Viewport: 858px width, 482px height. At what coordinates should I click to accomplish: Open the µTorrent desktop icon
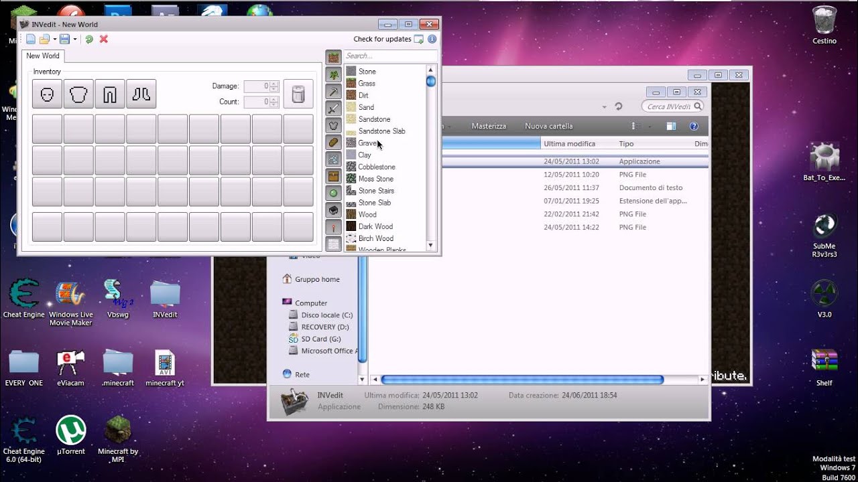pyautogui.click(x=71, y=435)
